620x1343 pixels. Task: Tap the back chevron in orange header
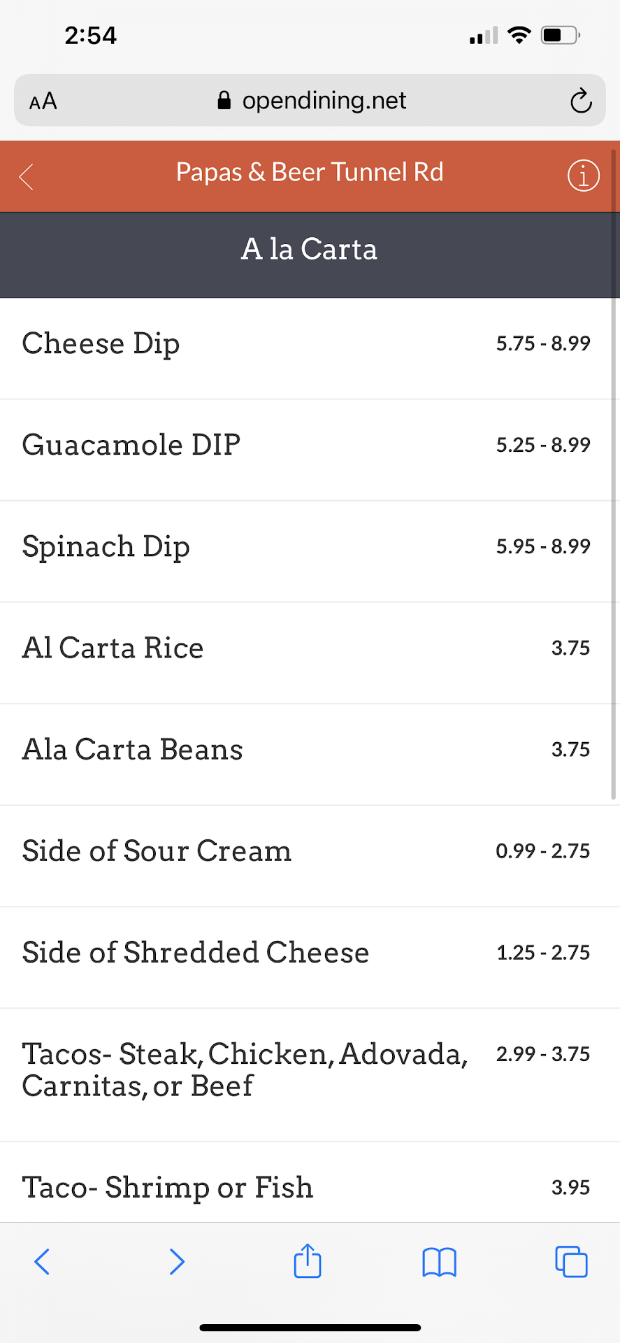click(27, 176)
